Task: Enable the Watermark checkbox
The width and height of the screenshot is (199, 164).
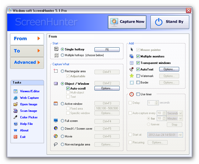Action: click(138, 76)
